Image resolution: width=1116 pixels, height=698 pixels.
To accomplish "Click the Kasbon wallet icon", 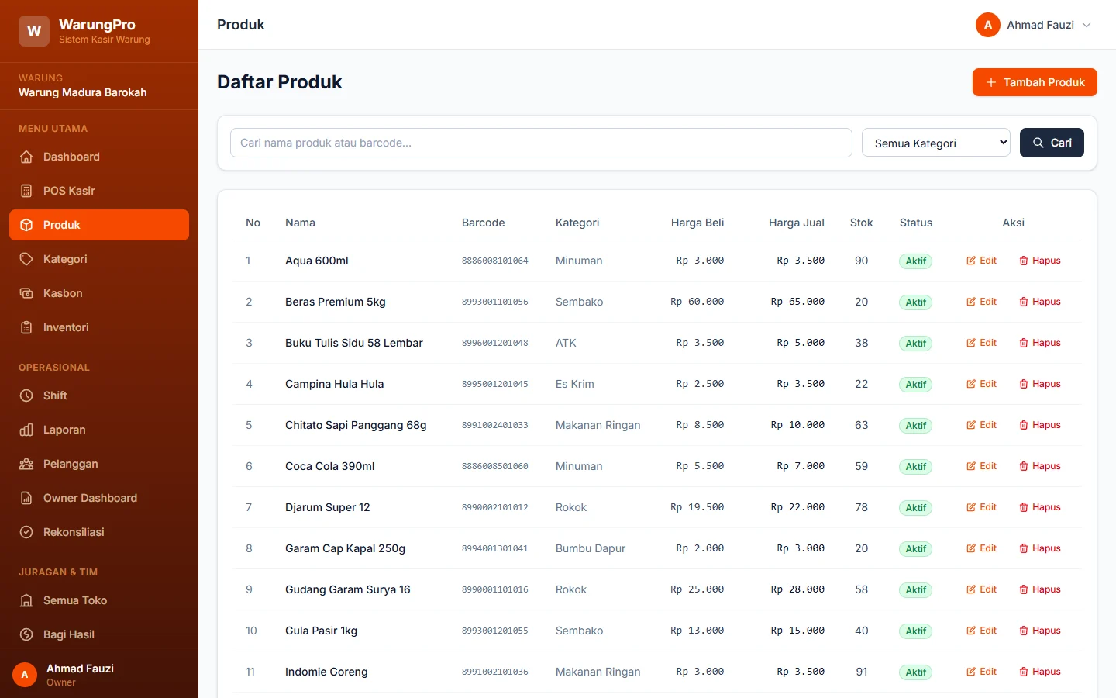I will (x=26, y=293).
